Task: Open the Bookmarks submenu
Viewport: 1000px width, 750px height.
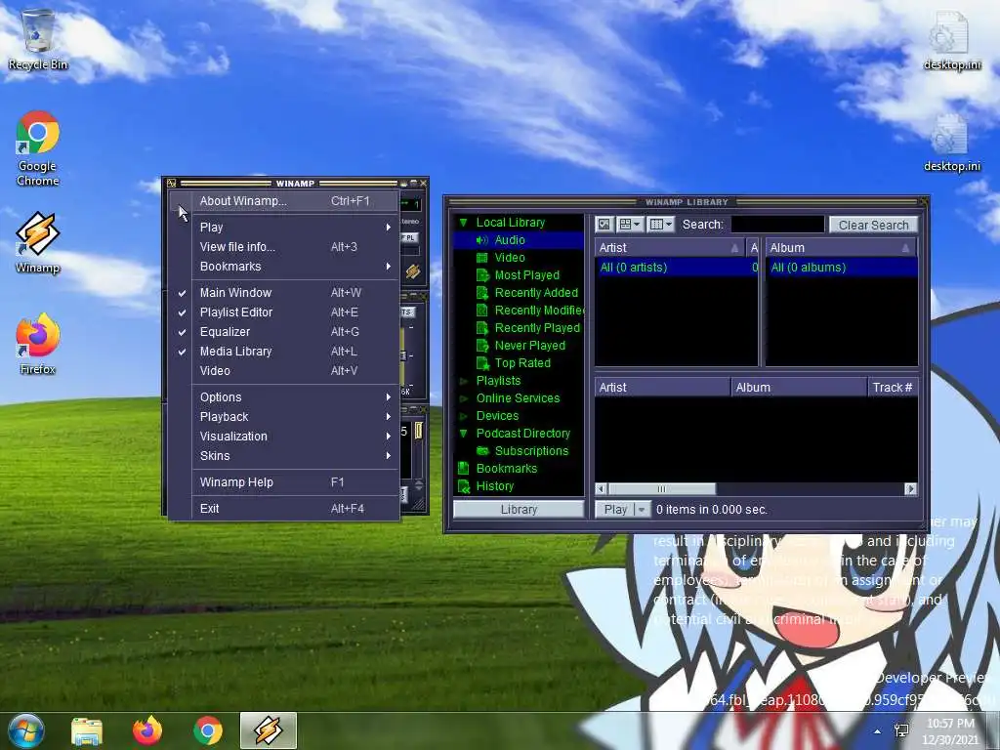Action: (284, 267)
